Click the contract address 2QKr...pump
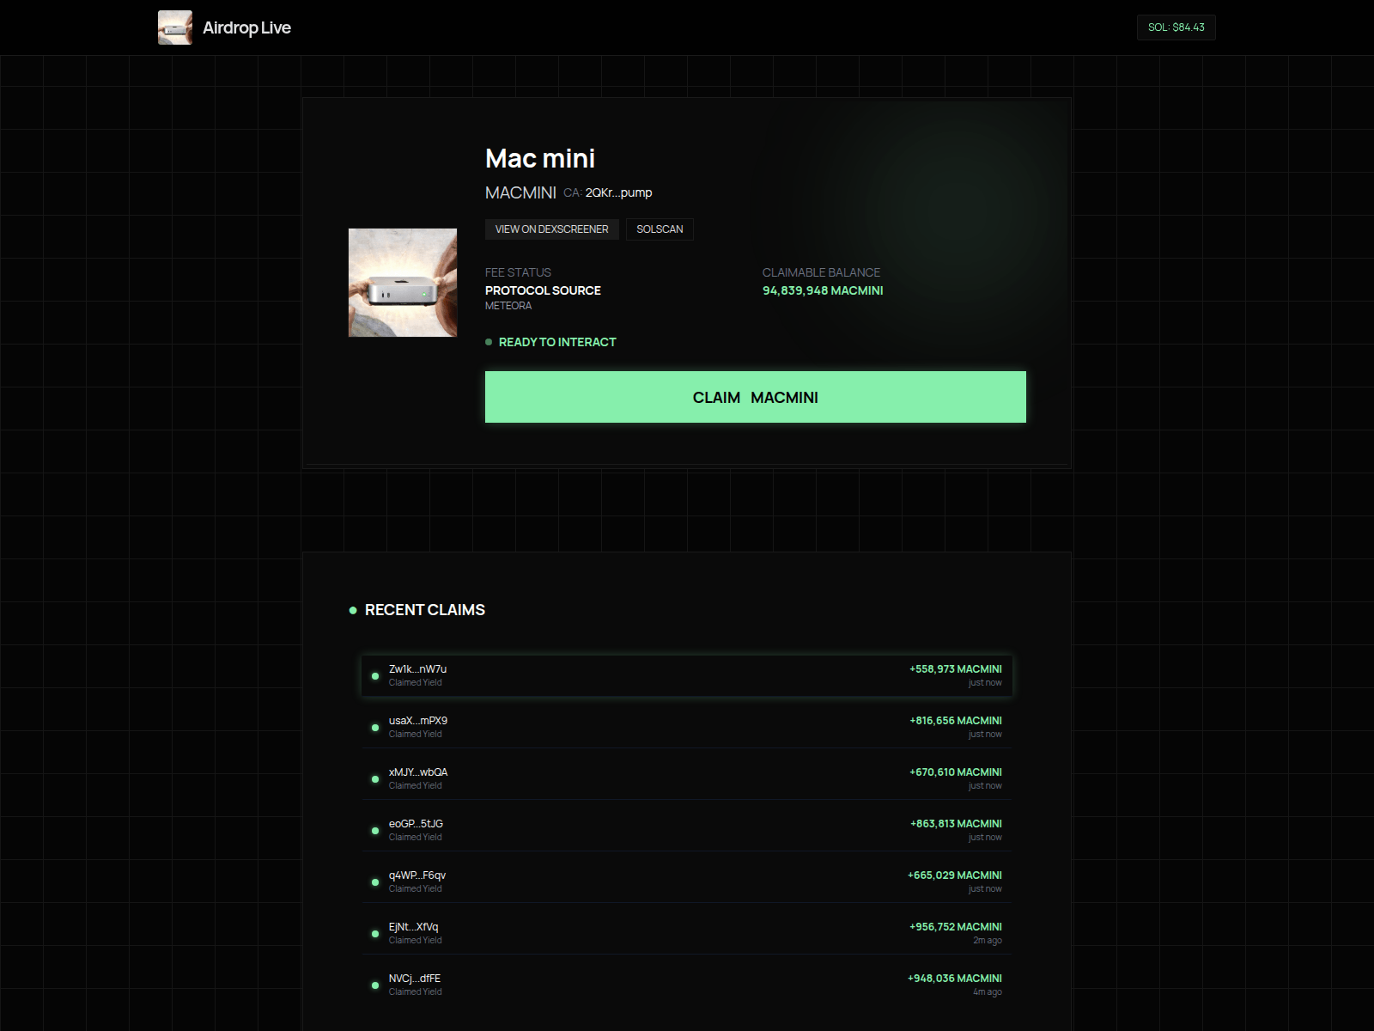This screenshot has width=1374, height=1031. [x=617, y=192]
